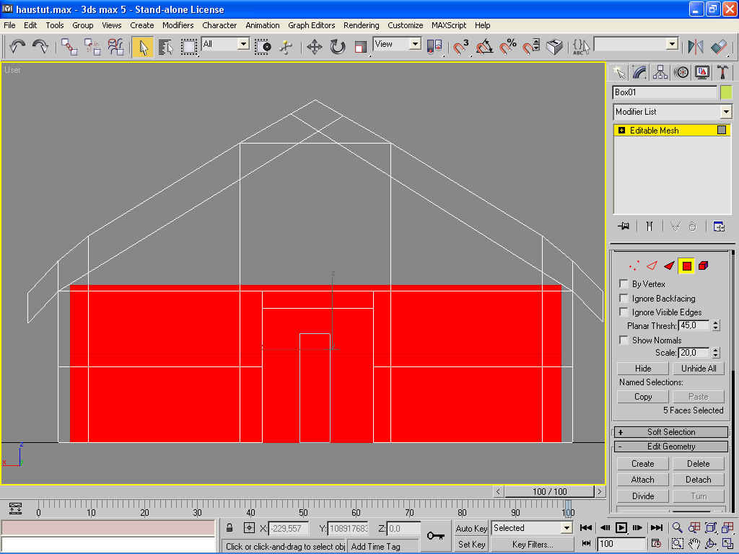
Task: Open the Rendering menu
Action: point(361,25)
